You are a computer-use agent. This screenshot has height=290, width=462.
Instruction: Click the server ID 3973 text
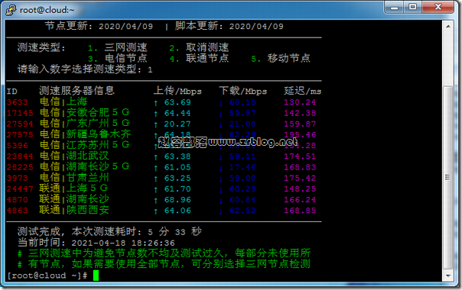pos(18,179)
